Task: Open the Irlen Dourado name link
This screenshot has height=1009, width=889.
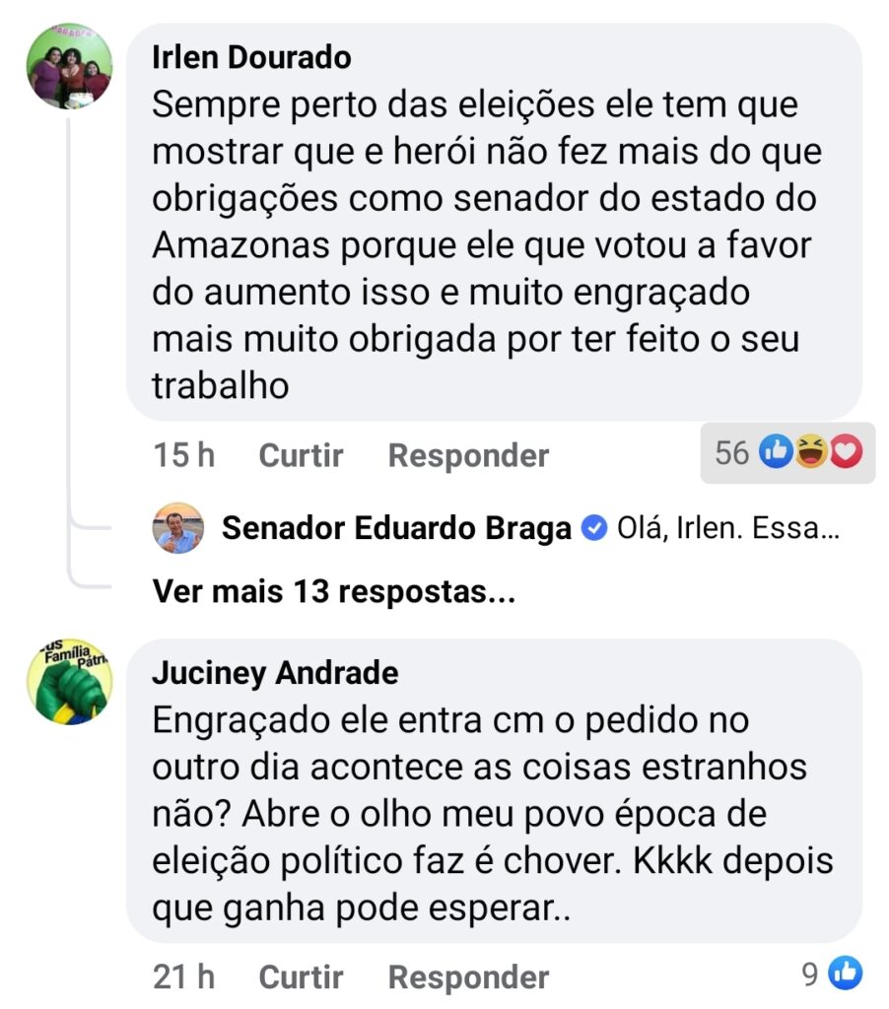Action: (251, 57)
